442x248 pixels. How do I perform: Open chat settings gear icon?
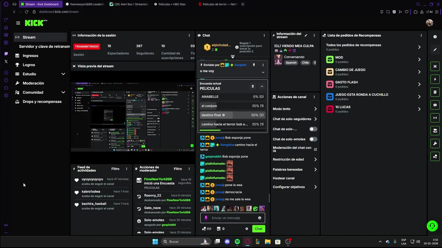tap(247, 229)
